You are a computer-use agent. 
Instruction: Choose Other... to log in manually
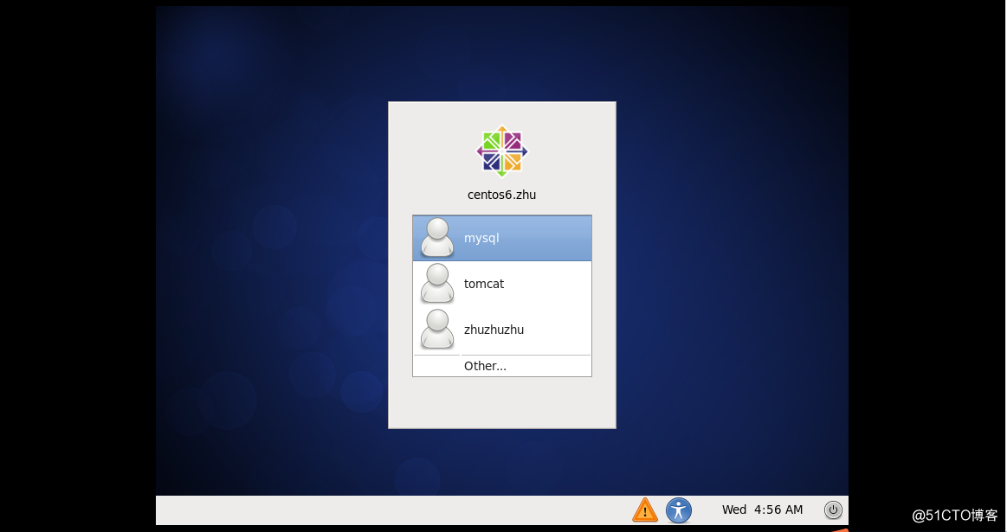pyautogui.click(x=501, y=366)
